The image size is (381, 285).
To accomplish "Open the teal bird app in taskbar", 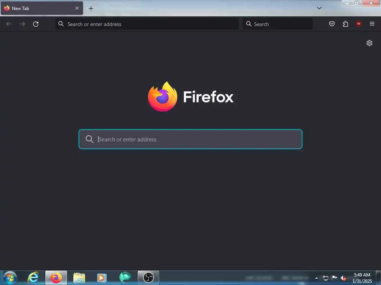I will click(x=125, y=278).
